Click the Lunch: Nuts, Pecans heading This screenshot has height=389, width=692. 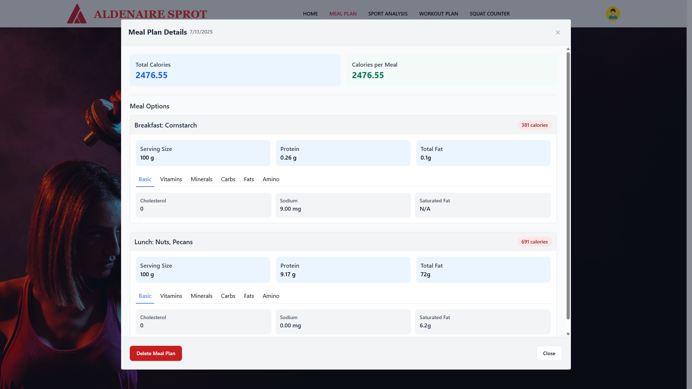[x=163, y=242]
